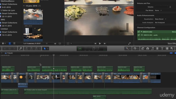Enter full-screen viewer playback
176x99 pixels.
coord(129,43)
